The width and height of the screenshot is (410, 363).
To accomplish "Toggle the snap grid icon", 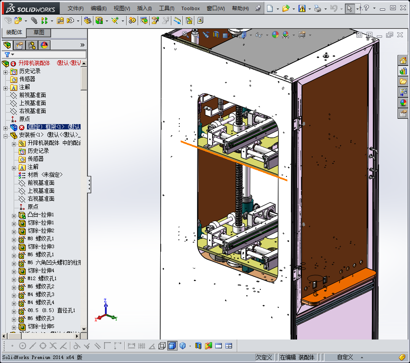I will click(142, 346).
